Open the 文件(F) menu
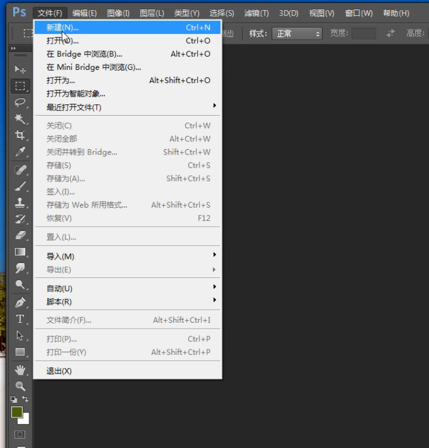Image resolution: width=429 pixels, height=448 pixels. click(50, 13)
